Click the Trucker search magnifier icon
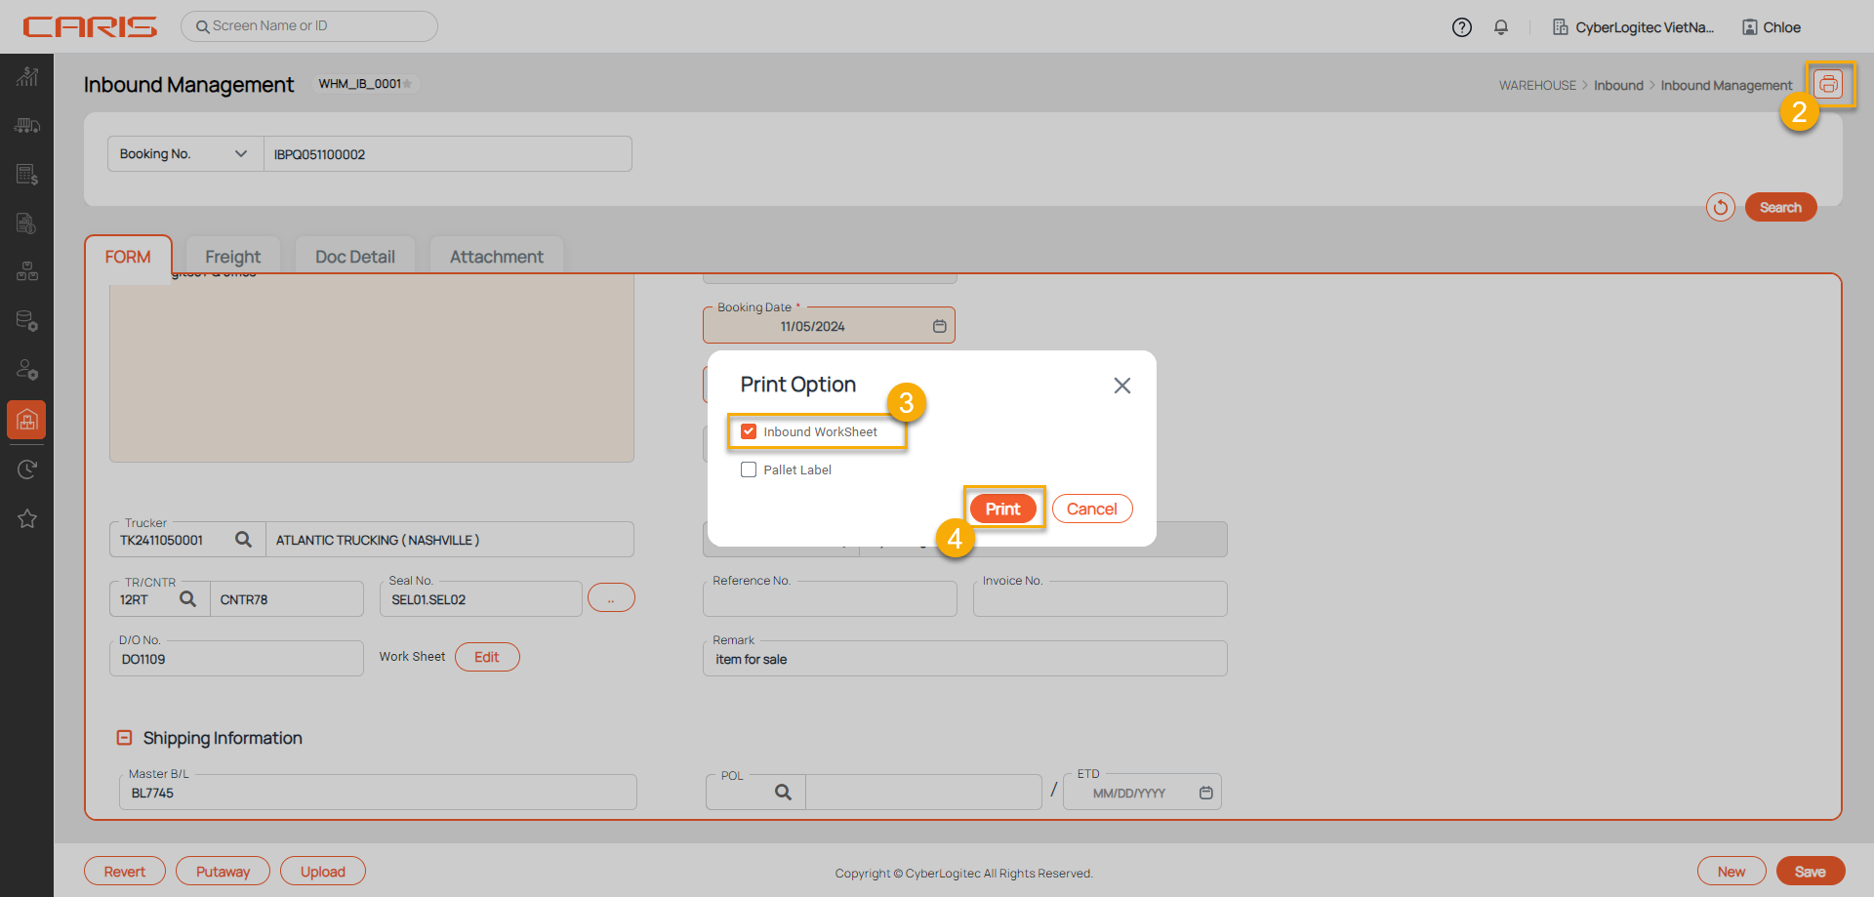Image resolution: width=1874 pixels, height=897 pixels. pos(243,540)
